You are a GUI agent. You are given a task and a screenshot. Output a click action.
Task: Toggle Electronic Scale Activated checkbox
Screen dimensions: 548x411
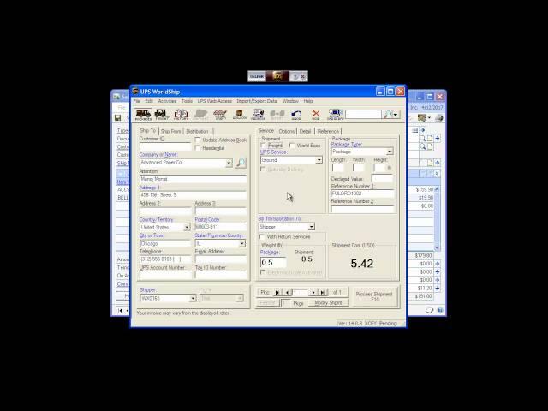263,272
